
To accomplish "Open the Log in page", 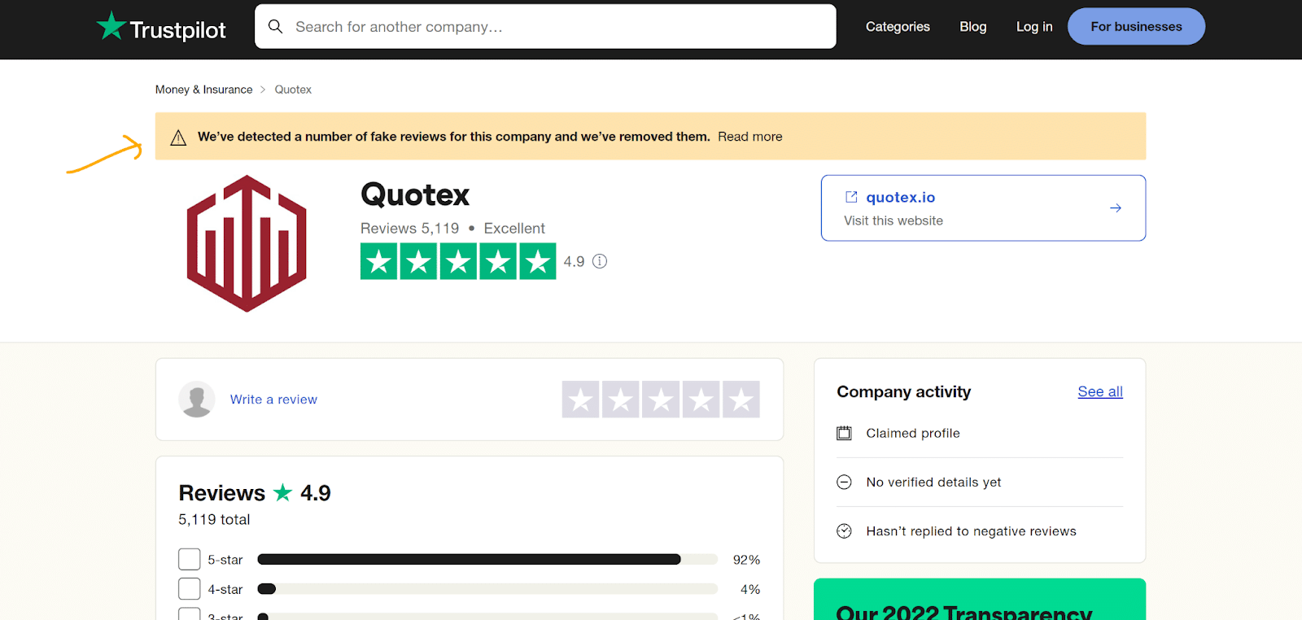I will point(1034,27).
